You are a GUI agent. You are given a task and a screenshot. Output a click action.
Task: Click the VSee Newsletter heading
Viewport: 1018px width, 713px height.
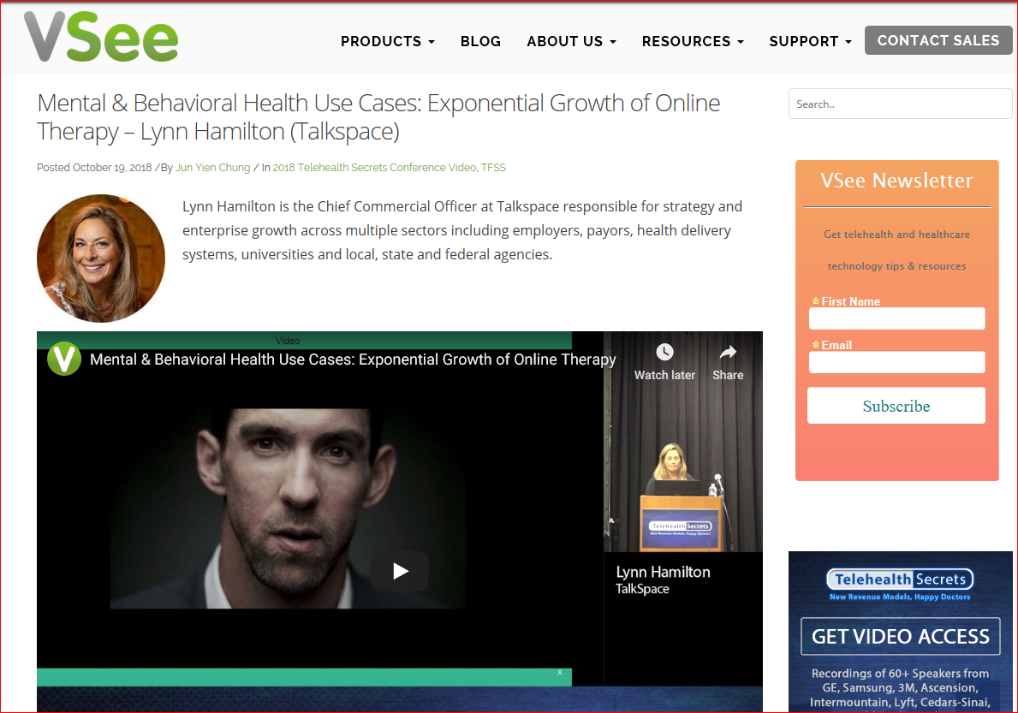pyautogui.click(x=896, y=181)
